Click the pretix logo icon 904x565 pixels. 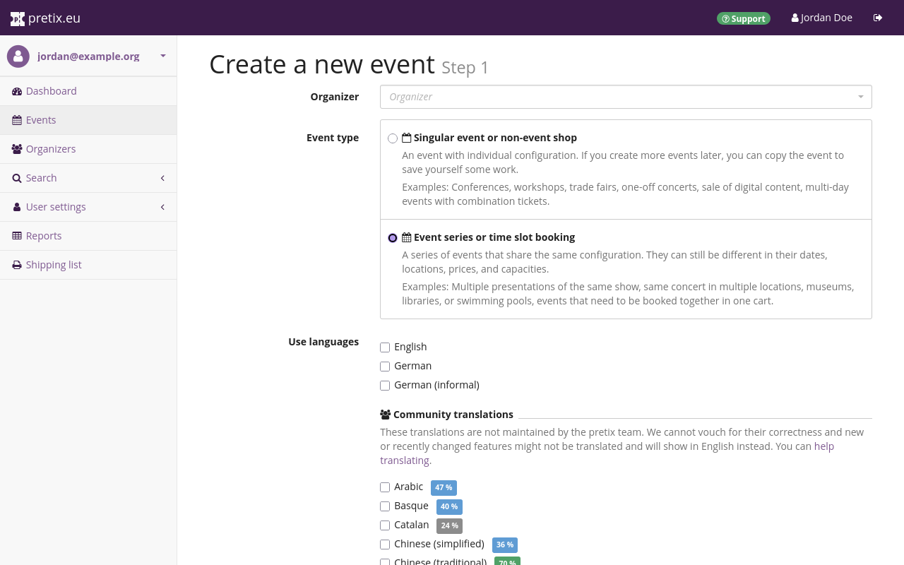pos(17,18)
